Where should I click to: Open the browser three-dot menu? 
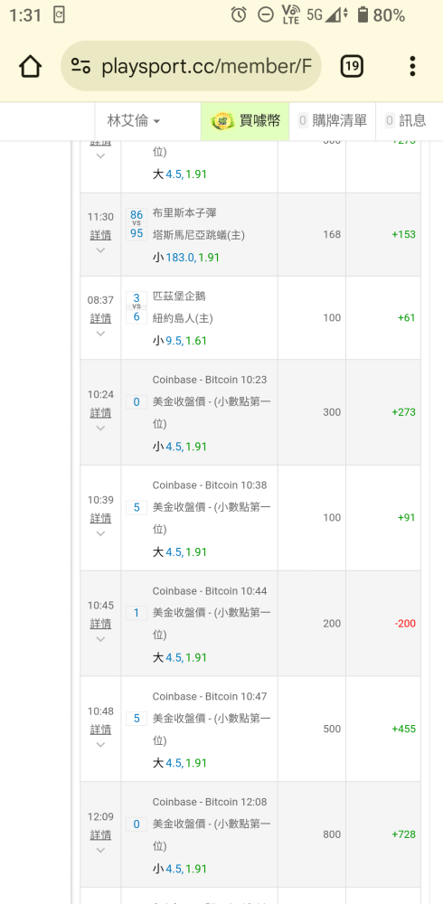point(412,66)
